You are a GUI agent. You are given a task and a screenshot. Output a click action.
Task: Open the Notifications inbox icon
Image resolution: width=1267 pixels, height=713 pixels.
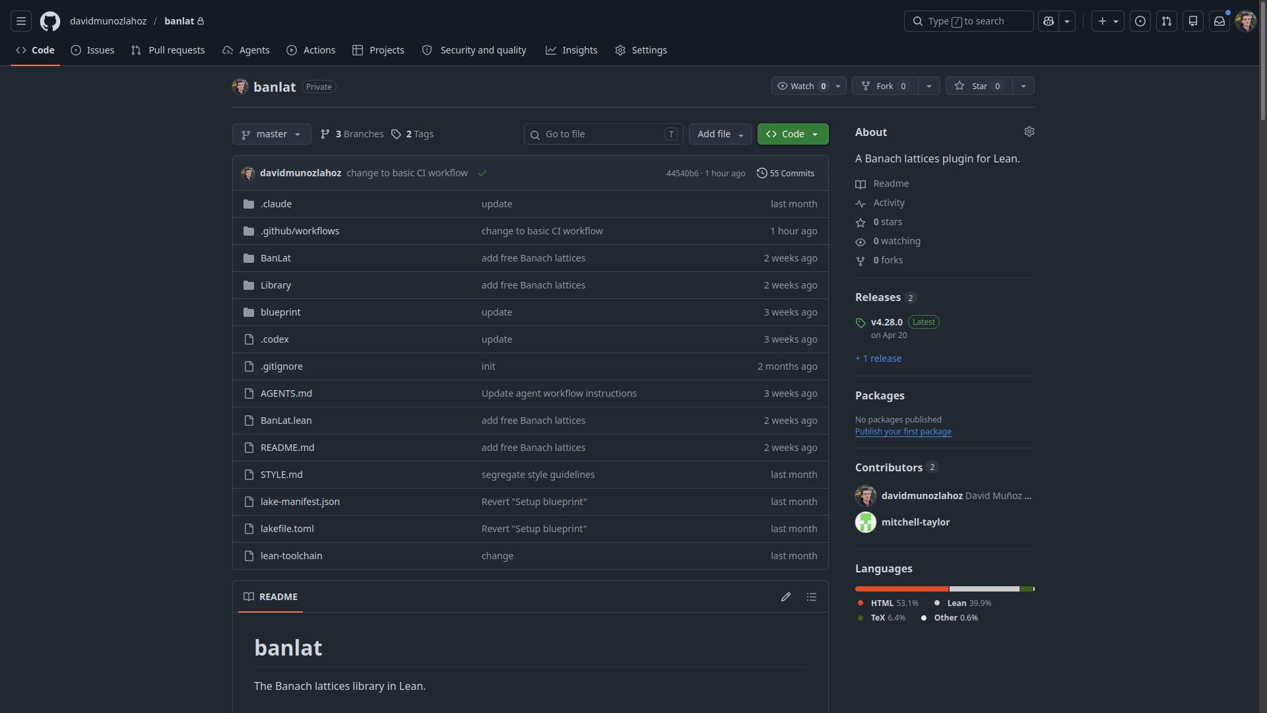[1219, 21]
